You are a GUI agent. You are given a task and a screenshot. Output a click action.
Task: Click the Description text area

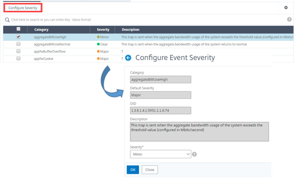tap(199, 132)
